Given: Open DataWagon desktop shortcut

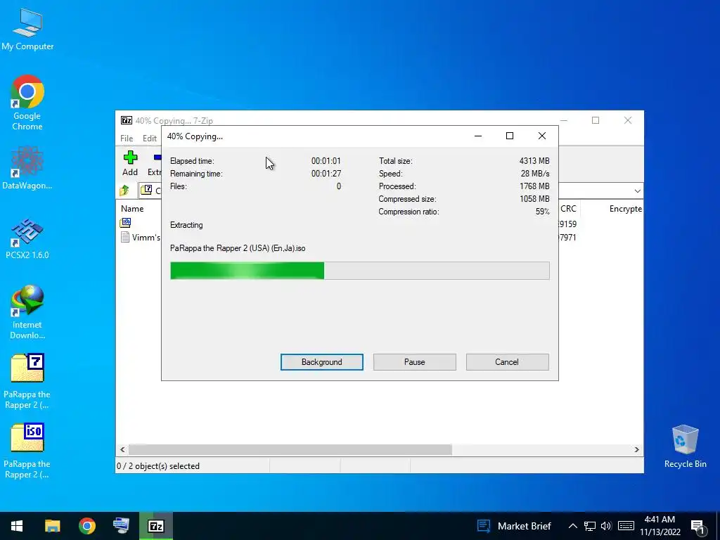Looking at the screenshot, I should pyautogui.click(x=27, y=167).
